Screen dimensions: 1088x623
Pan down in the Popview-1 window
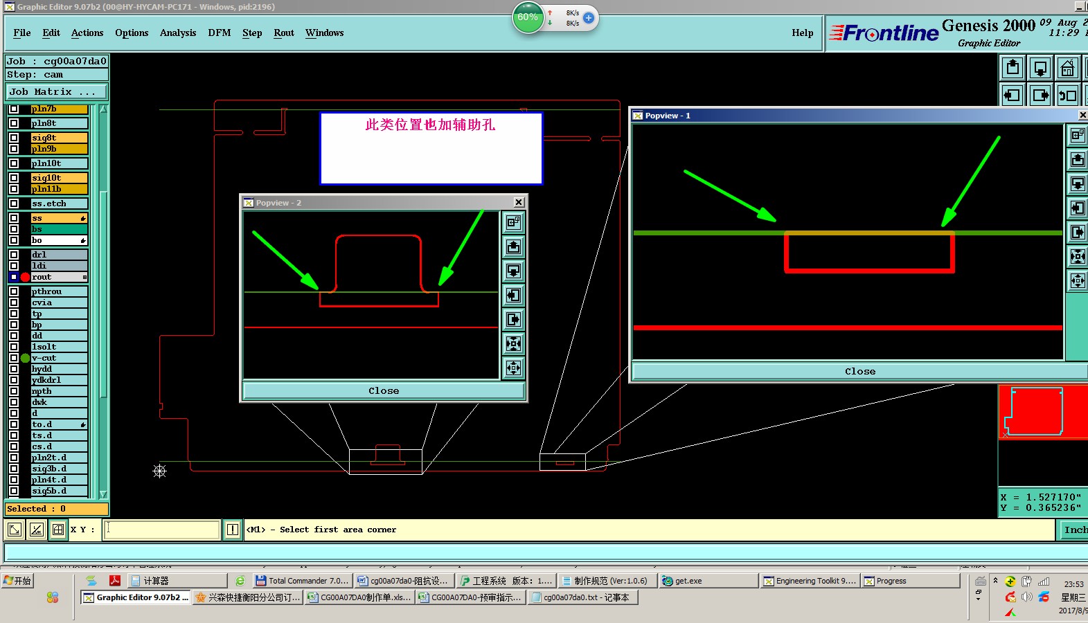(1078, 184)
